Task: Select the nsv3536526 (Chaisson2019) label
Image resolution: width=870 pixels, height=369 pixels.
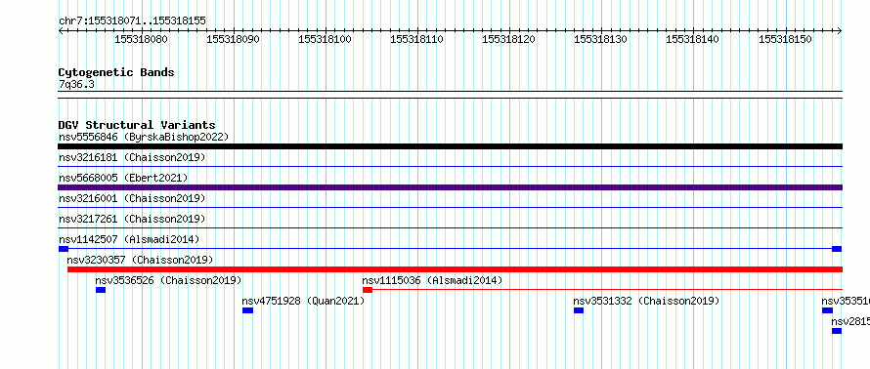Action: click(x=169, y=280)
